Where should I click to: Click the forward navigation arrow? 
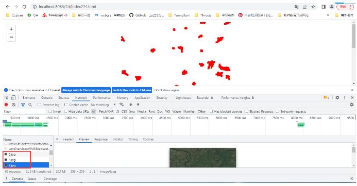tap(16, 7)
